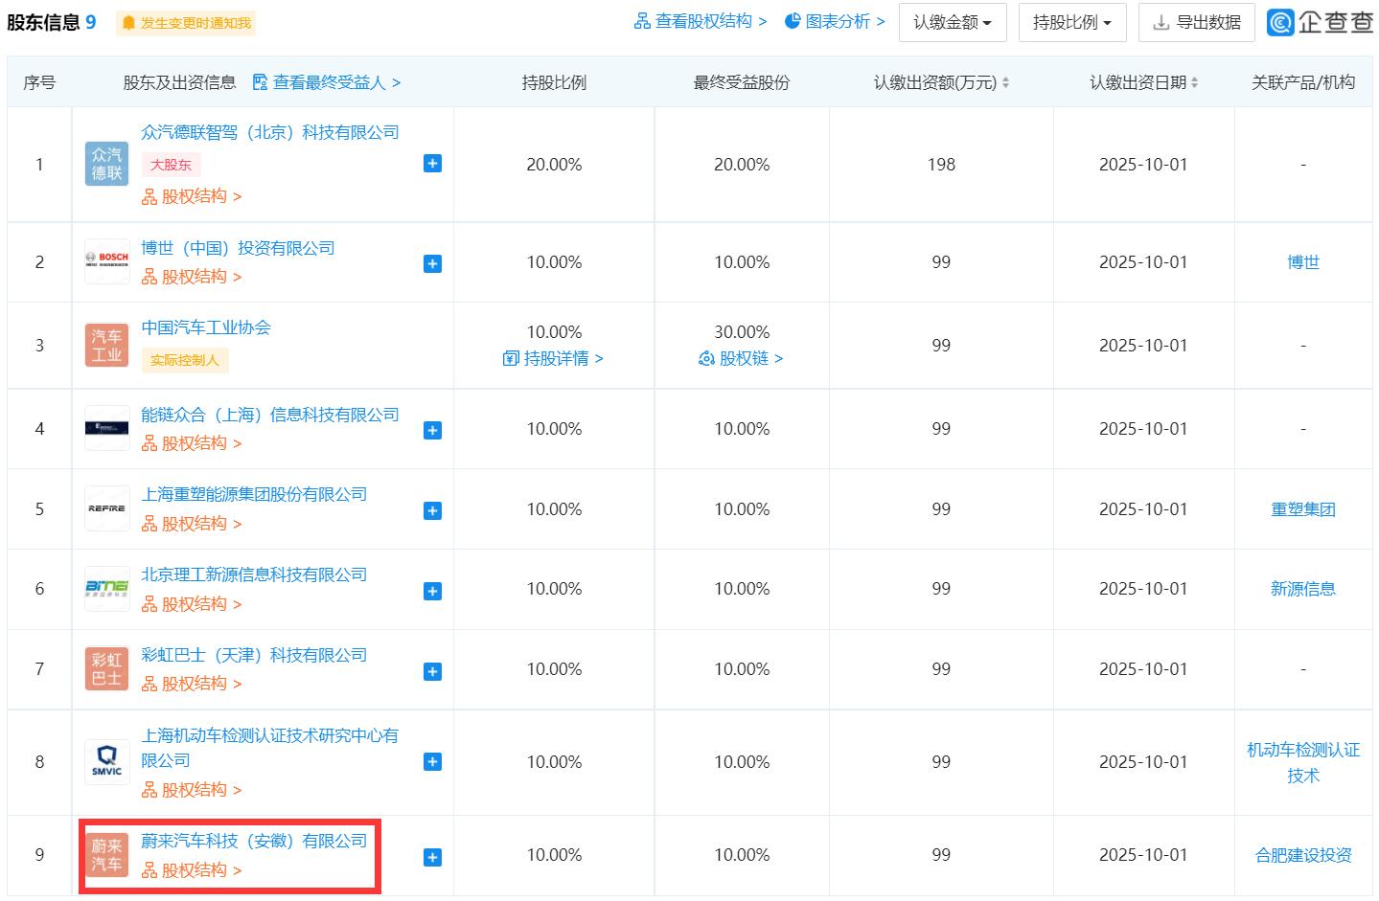The height and width of the screenshot is (901, 1379).
Task: Click the REFIRE logo of 上海重塑能源集团
Action: (x=105, y=508)
